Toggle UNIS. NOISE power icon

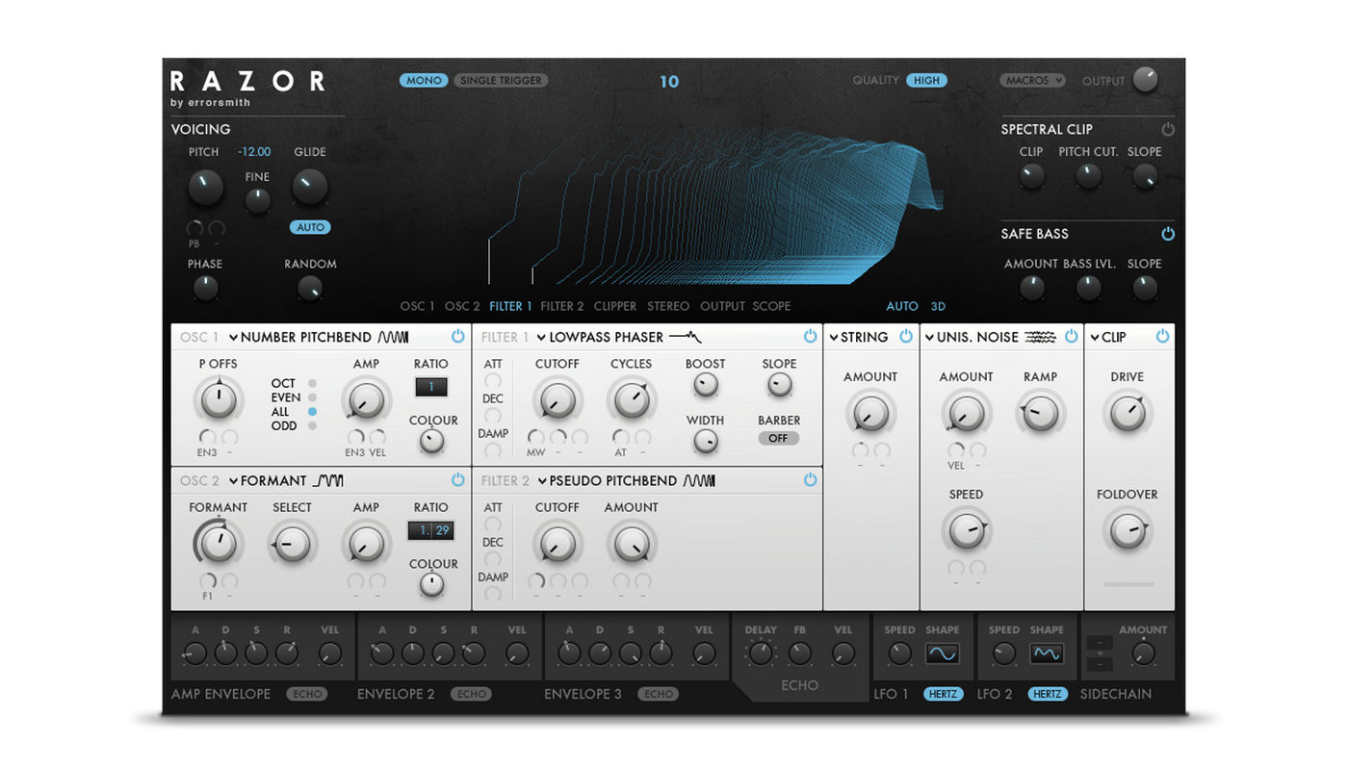[x=1071, y=337]
